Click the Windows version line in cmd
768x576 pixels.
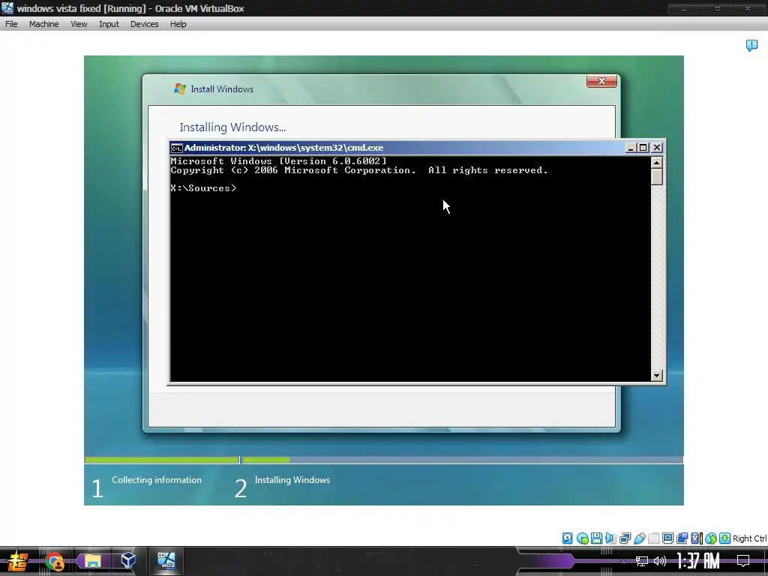(x=278, y=161)
